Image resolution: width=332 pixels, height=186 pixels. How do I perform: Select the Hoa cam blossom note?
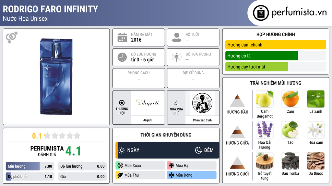(x=316, y=130)
